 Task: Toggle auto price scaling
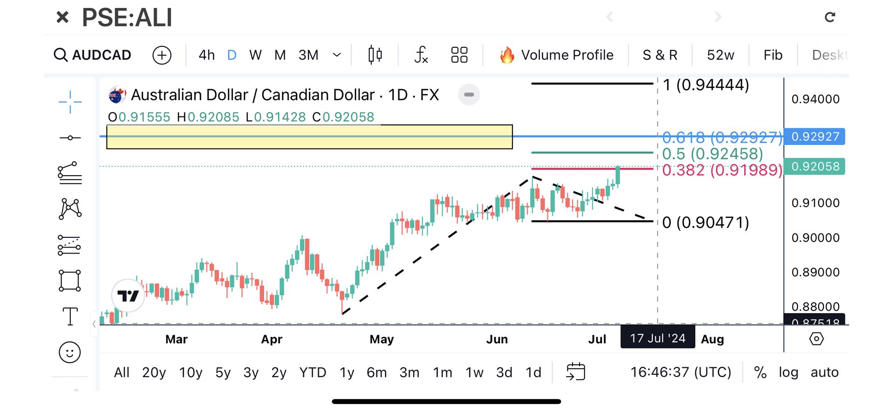[x=824, y=372]
